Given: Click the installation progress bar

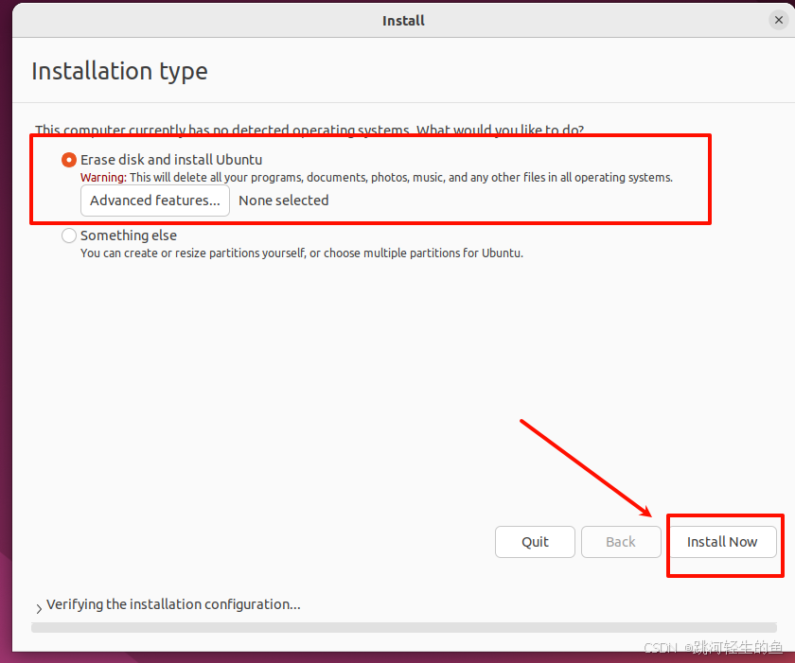Looking at the screenshot, I should [403, 628].
